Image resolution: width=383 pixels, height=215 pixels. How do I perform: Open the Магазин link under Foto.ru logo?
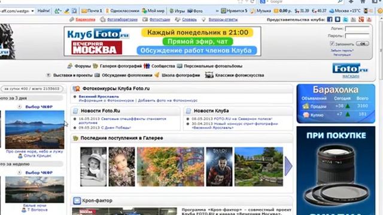pyautogui.click(x=351, y=76)
